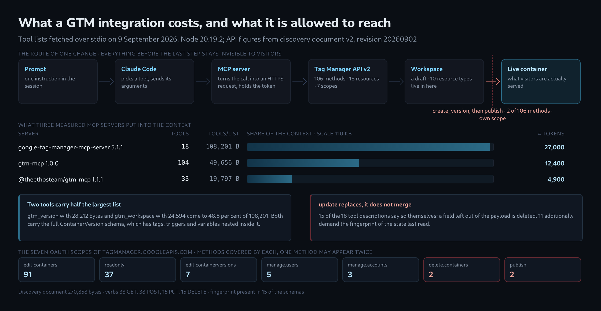601x311 pixels.
Task: Click the 'publish' scope label
Action: 518,265
